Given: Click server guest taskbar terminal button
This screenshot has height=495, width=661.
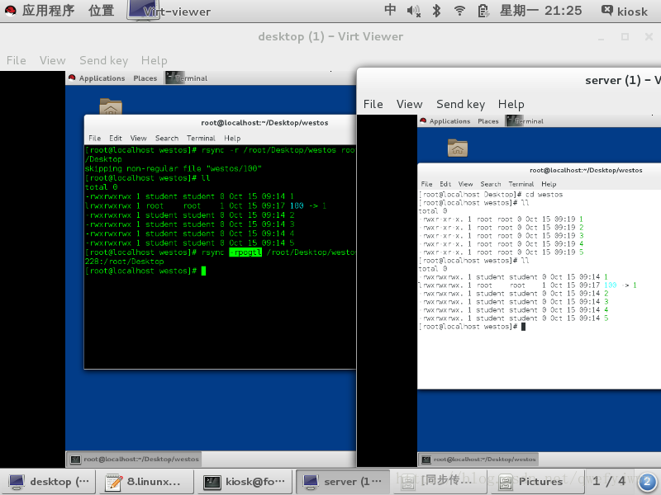Looking at the screenshot, I should (x=479, y=460).
